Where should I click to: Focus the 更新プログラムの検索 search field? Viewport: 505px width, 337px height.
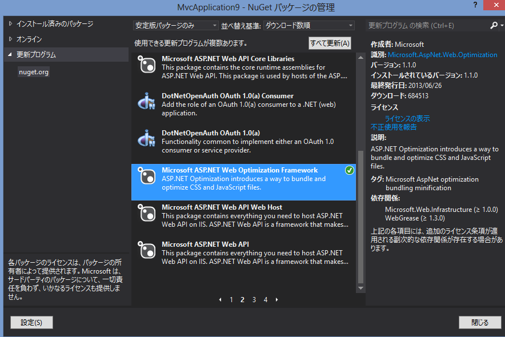(427, 26)
